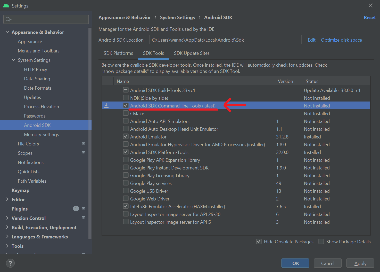Check NDK (Side by side) checkbox

point(126,98)
